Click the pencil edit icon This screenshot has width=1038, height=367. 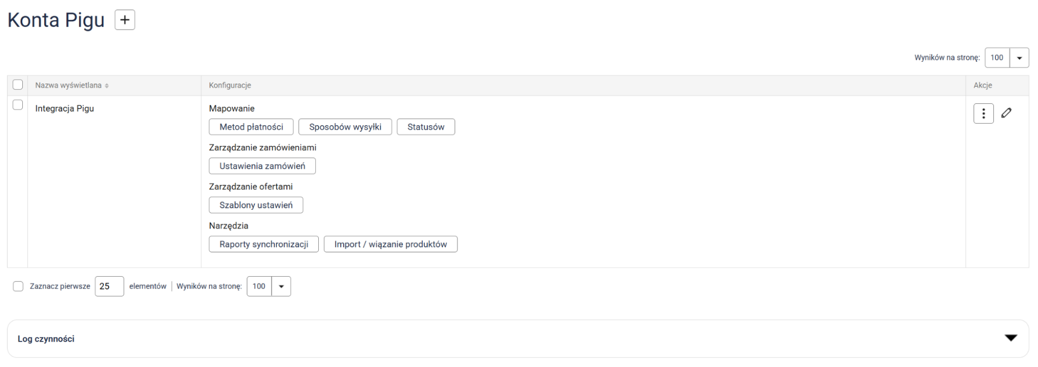1006,113
